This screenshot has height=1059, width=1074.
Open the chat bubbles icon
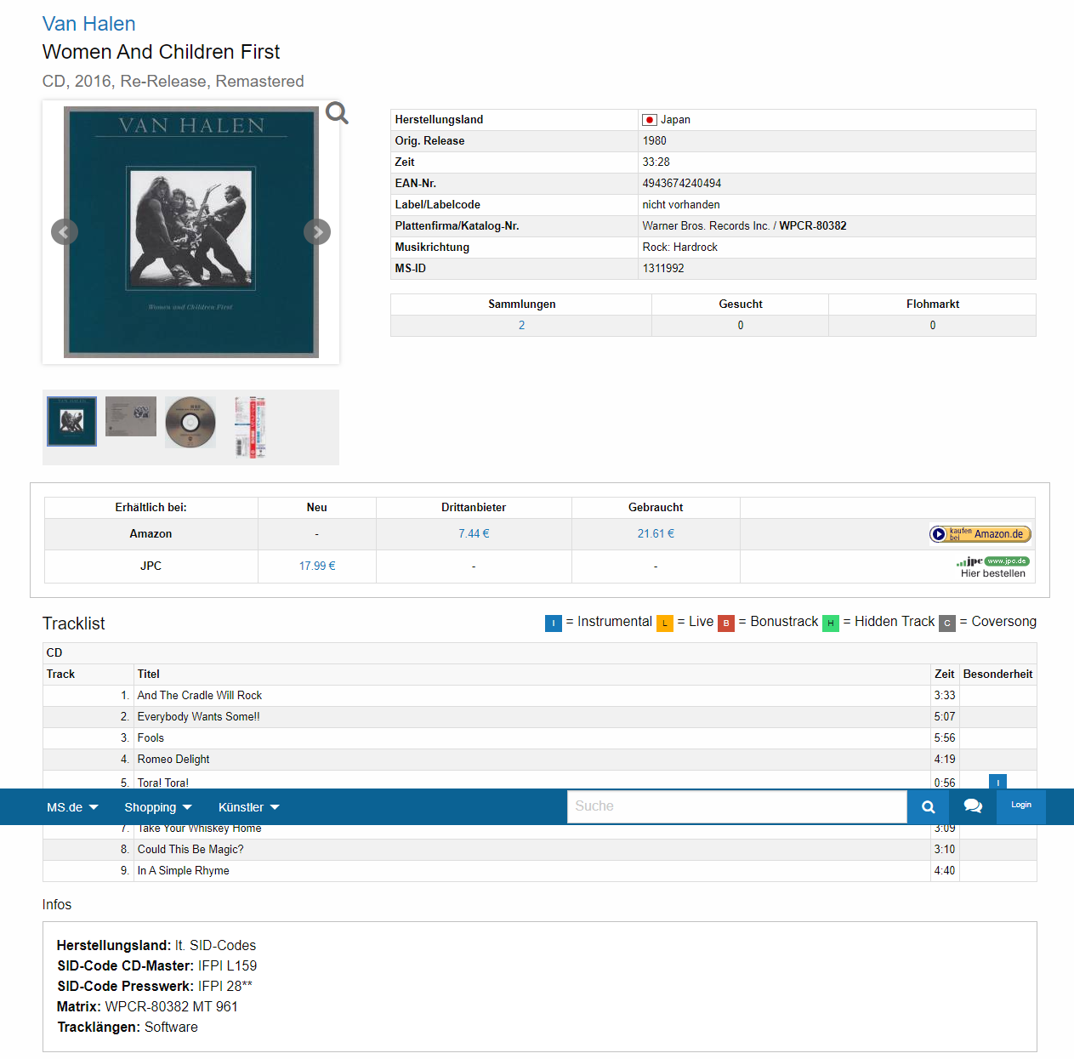tap(973, 806)
